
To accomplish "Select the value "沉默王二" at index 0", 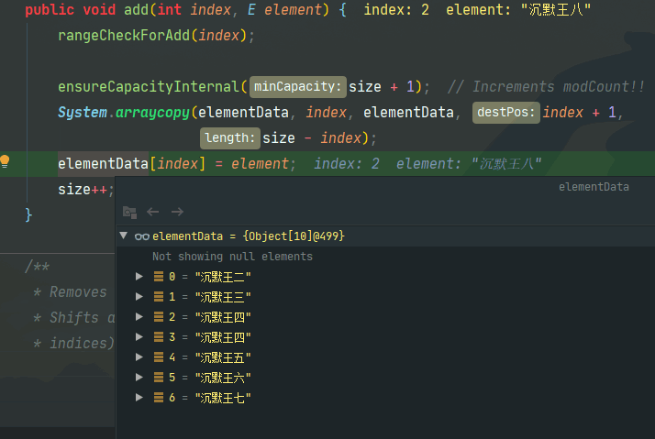I will (x=223, y=277).
